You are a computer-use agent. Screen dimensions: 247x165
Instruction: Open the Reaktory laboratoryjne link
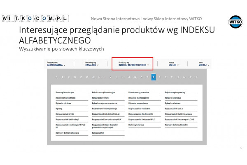point(65,92)
